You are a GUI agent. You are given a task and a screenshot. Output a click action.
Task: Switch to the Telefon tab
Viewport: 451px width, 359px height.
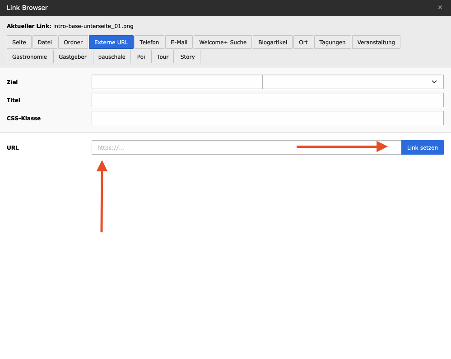(149, 42)
